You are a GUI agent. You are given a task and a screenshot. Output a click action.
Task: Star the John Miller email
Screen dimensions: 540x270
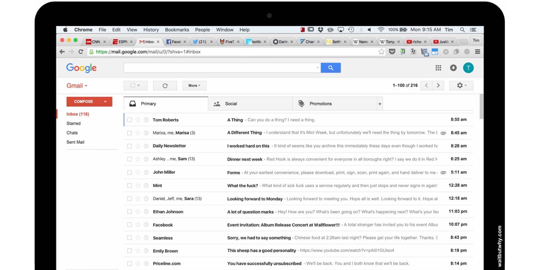pyautogui.click(x=138, y=172)
